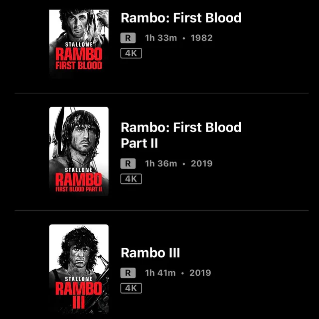Click R rating badge under First Blood Part II
The height and width of the screenshot is (319, 319).
click(128, 163)
